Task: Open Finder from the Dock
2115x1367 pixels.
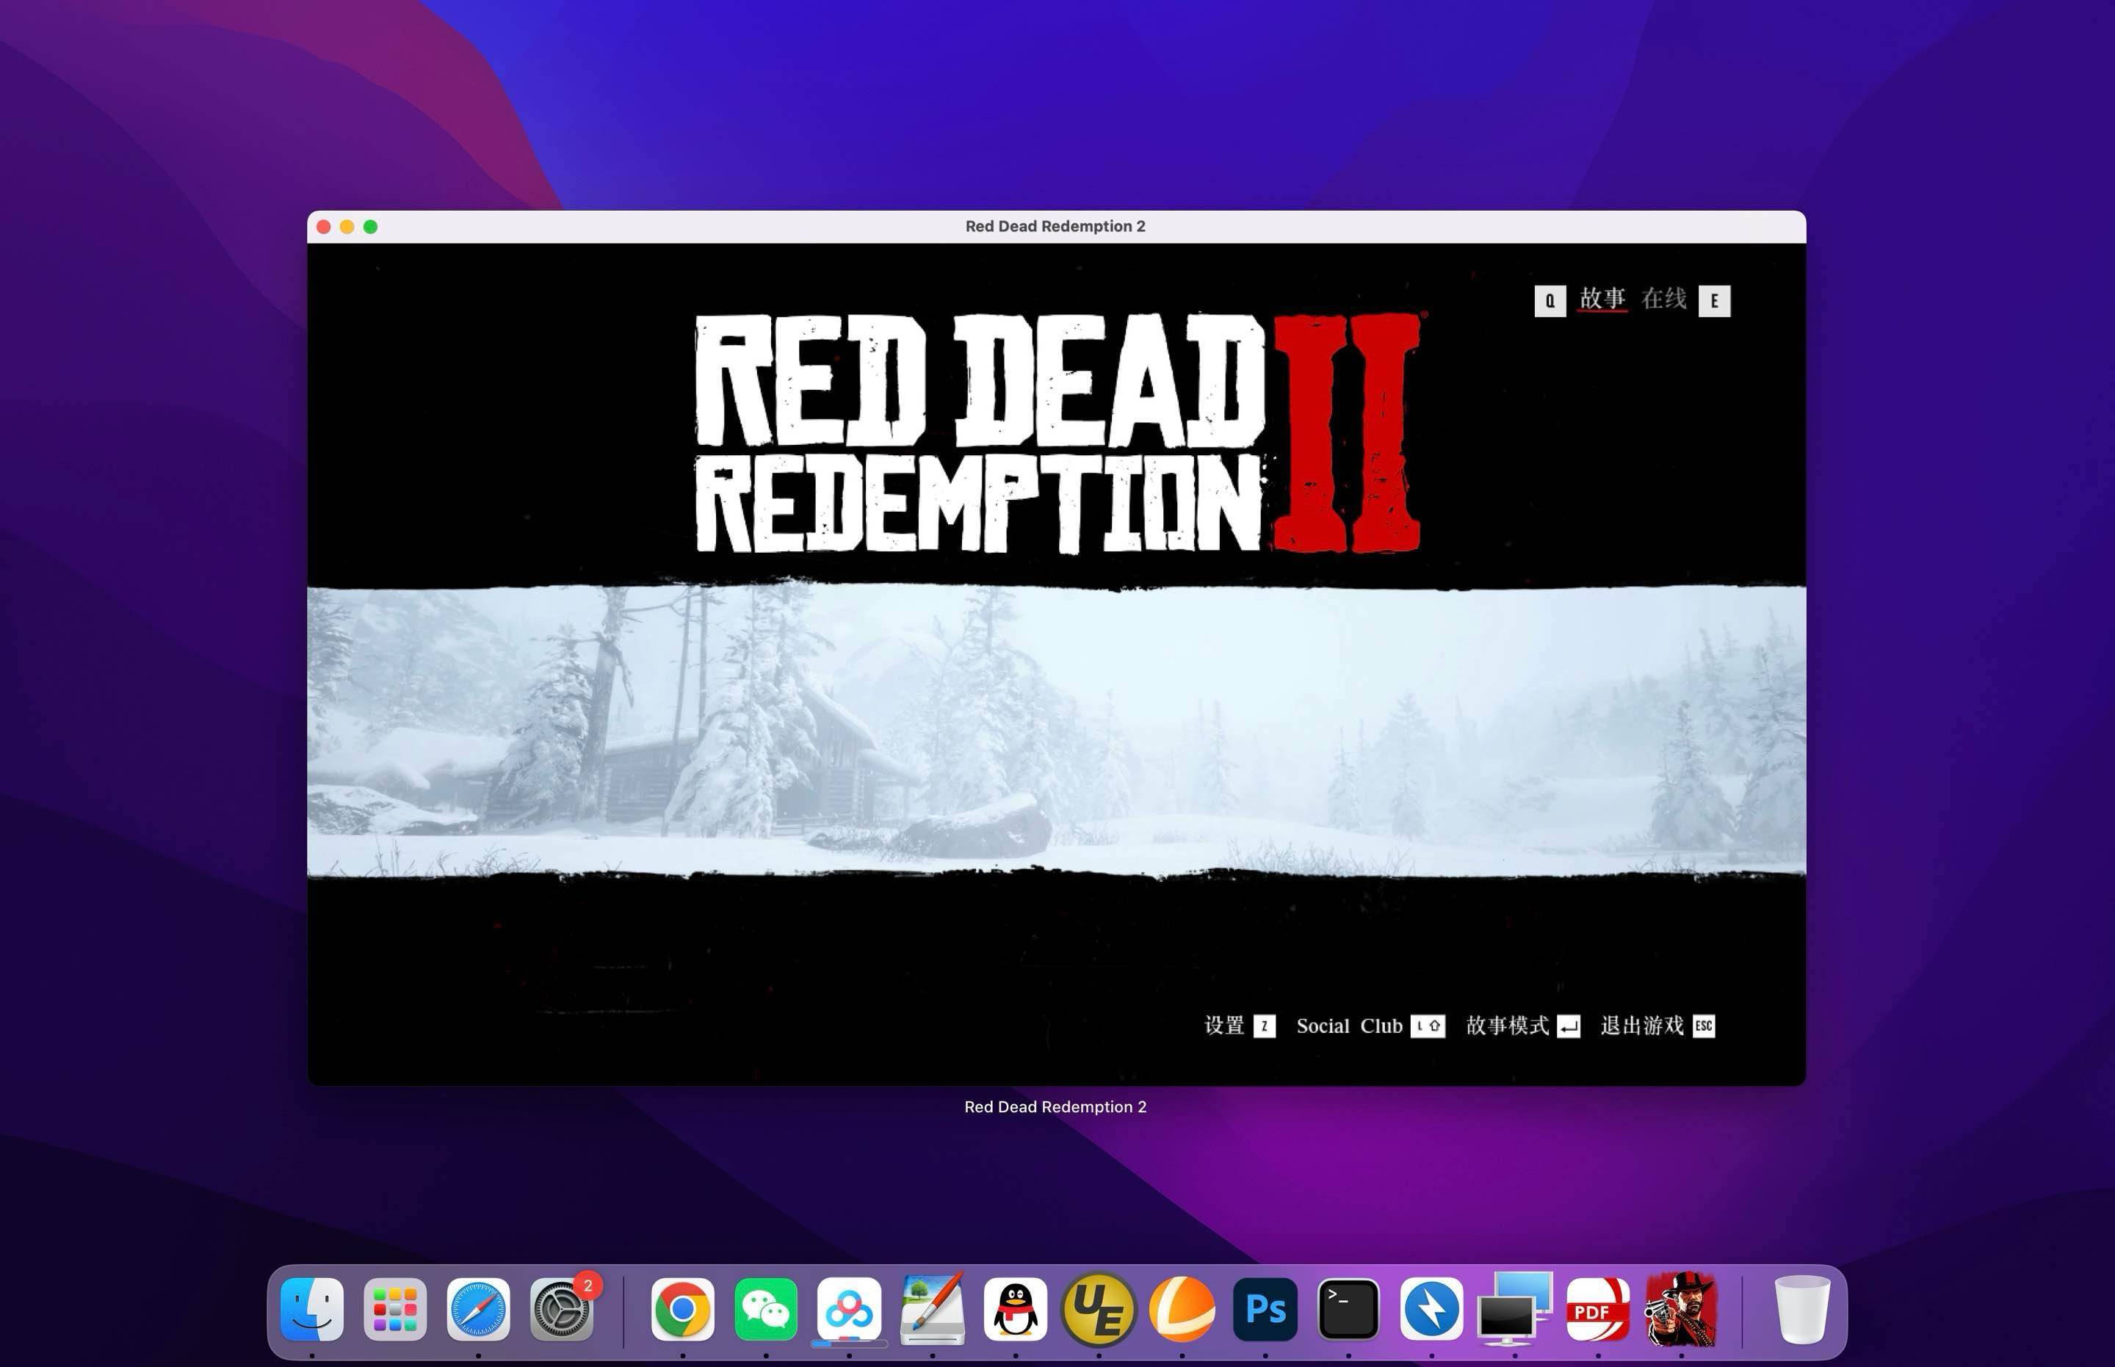Action: pyautogui.click(x=311, y=1309)
